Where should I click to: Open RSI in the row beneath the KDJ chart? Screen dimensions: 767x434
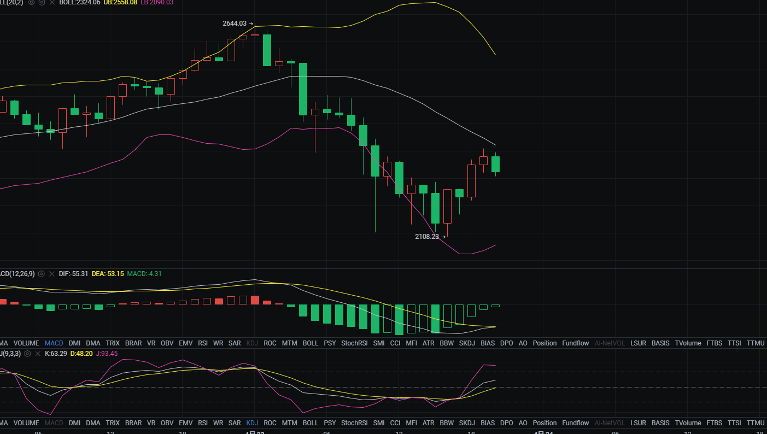point(203,423)
